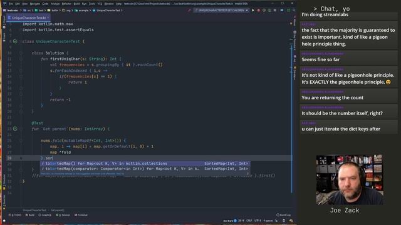Click the Arc Dark theme status widget
Image resolution: width=401 pixels, height=225 pixels.
click(230, 221)
